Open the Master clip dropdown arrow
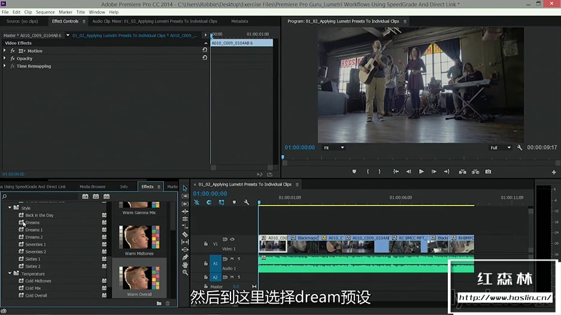This screenshot has height=315, width=561. pos(68,35)
